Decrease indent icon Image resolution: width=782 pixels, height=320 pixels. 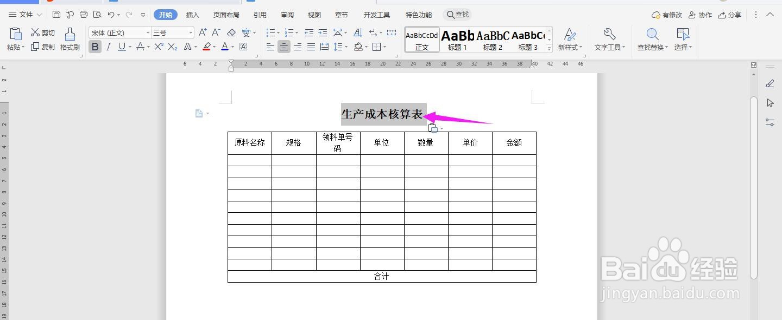tap(309, 32)
